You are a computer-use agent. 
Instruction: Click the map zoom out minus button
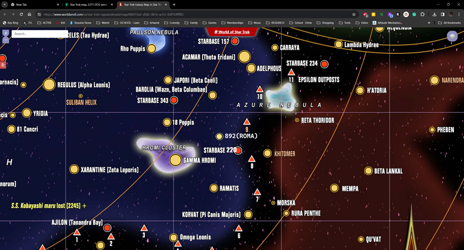pos(6,40)
